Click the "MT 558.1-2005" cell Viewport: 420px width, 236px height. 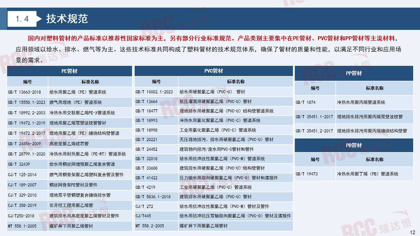tap(22, 226)
